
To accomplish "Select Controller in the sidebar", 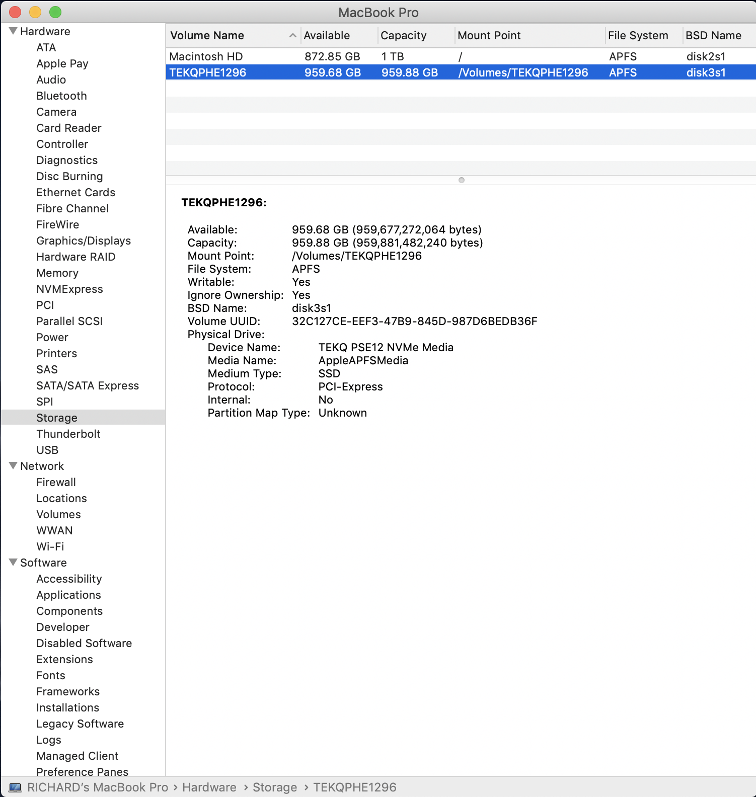I will 62,144.
